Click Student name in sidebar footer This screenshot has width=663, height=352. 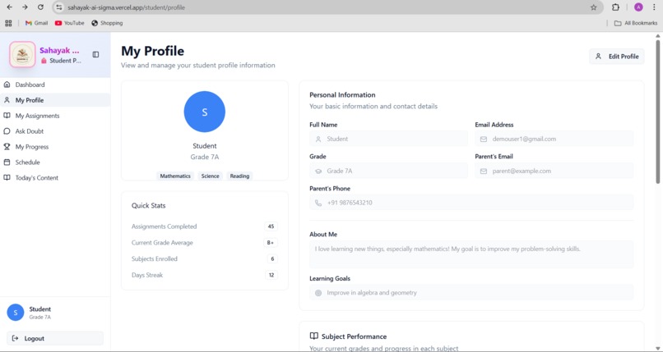(40, 309)
